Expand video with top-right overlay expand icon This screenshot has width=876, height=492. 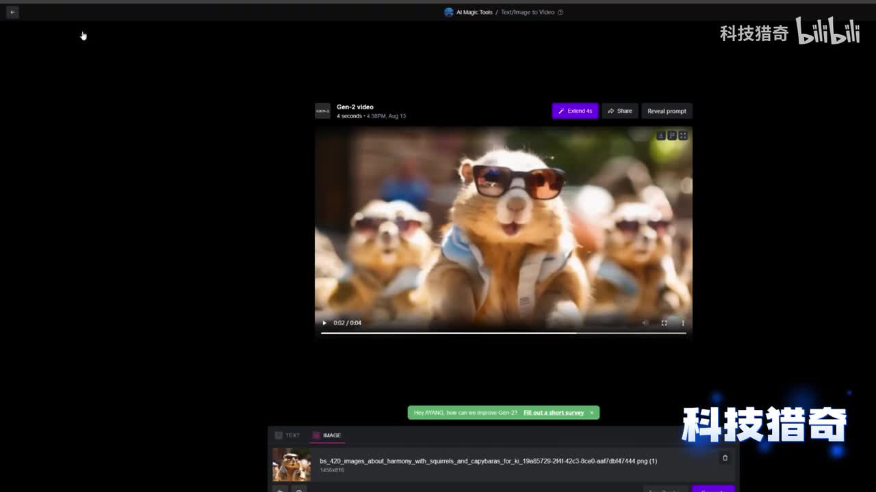click(x=682, y=135)
